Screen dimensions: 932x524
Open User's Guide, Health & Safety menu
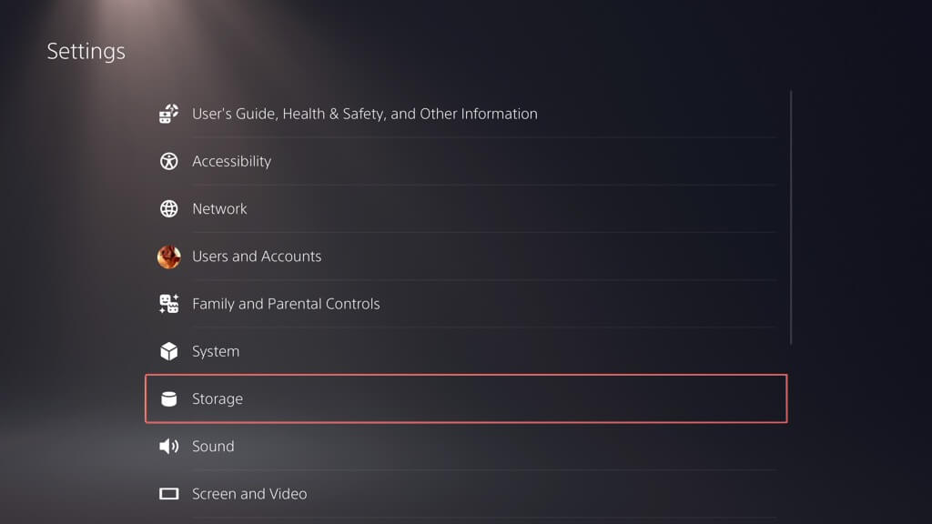point(364,114)
